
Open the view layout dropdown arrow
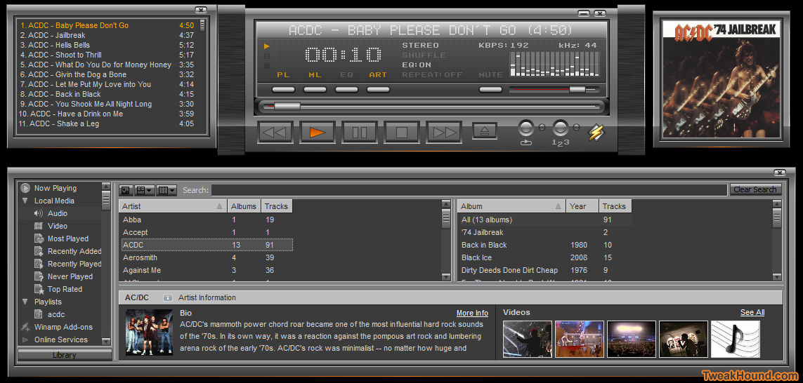click(150, 190)
